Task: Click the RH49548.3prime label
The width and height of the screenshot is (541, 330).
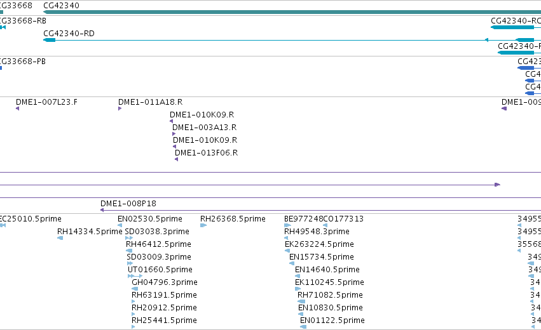Action: click(317, 232)
